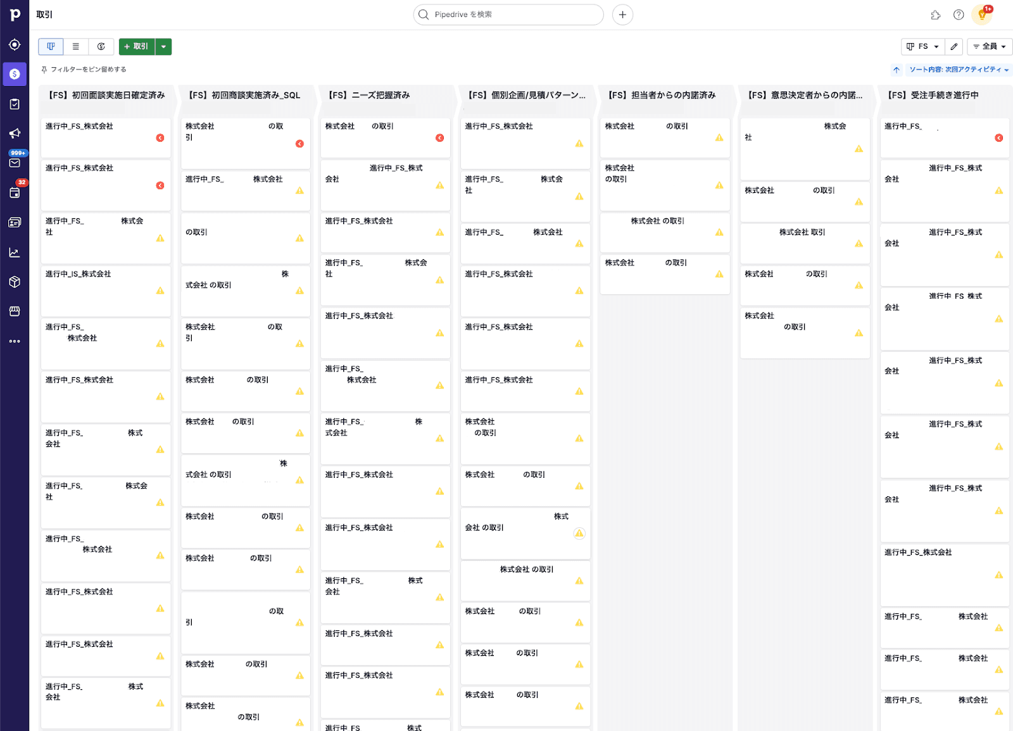This screenshot has width=1013, height=731.
Task: Click the Pipedrive logo
Action: point(15,15)
